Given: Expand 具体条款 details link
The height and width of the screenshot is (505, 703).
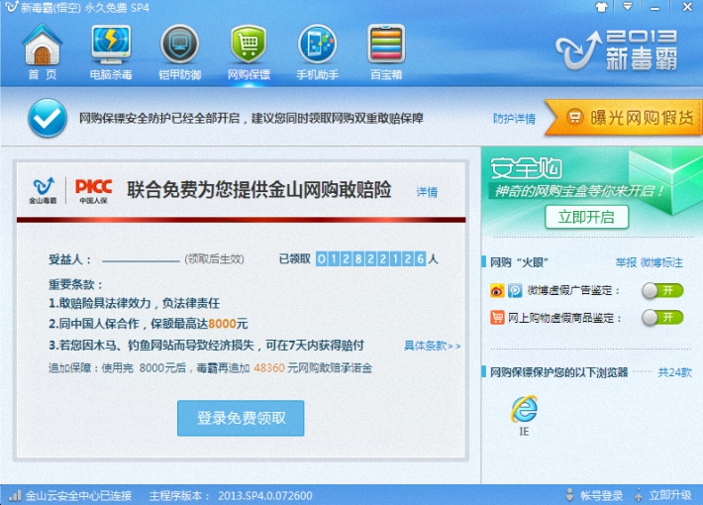Looking at the screenshot, I should [x=432, y=346].
